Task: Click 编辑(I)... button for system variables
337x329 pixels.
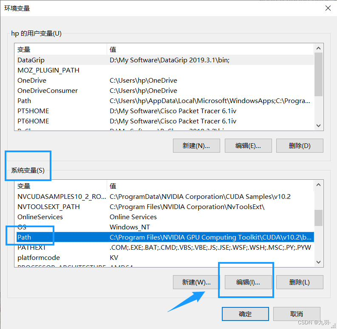Action: tap(248, 282)
